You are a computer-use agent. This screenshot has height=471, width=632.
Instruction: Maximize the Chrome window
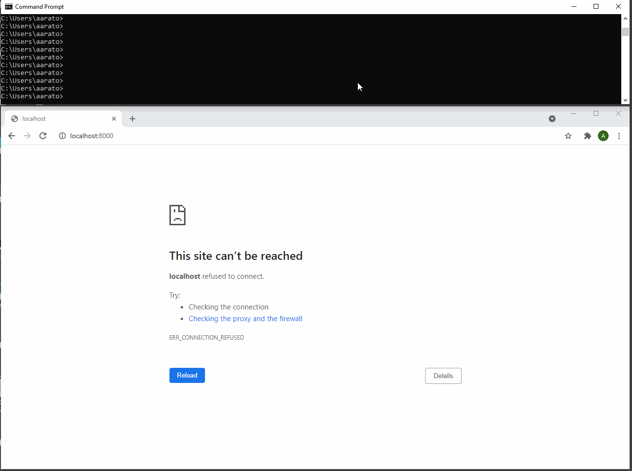[596, 113]
